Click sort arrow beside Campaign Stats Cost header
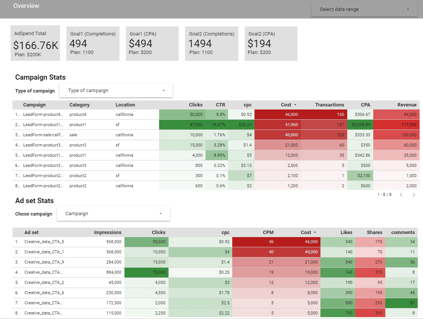Image resolution: width=423 pixels, height=319 pixels. (295, 105)
